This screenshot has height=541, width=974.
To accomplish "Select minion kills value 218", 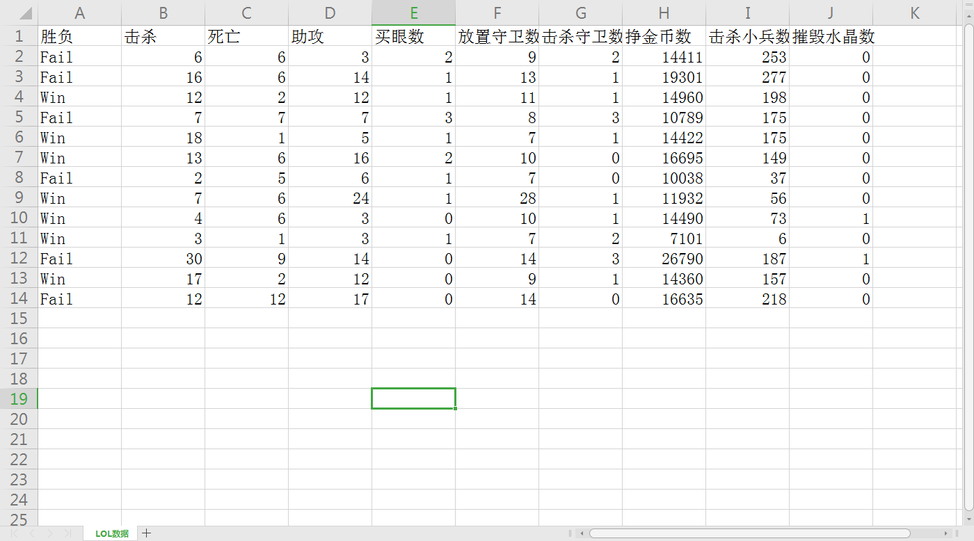I will (x=747, y=298).
